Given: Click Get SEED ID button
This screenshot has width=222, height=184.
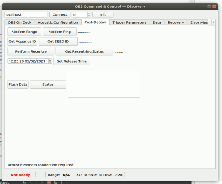Looking at the screenshot, I should [58, 41].
